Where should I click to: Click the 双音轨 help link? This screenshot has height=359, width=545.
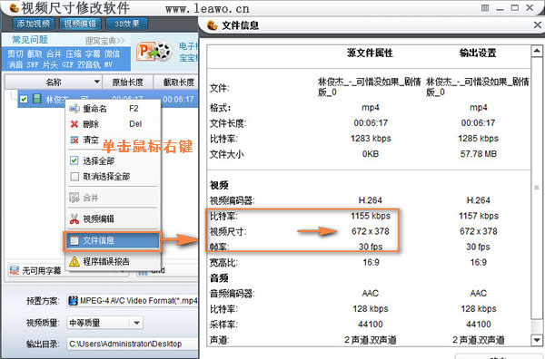pyautogui.click(x=89, y=64)
